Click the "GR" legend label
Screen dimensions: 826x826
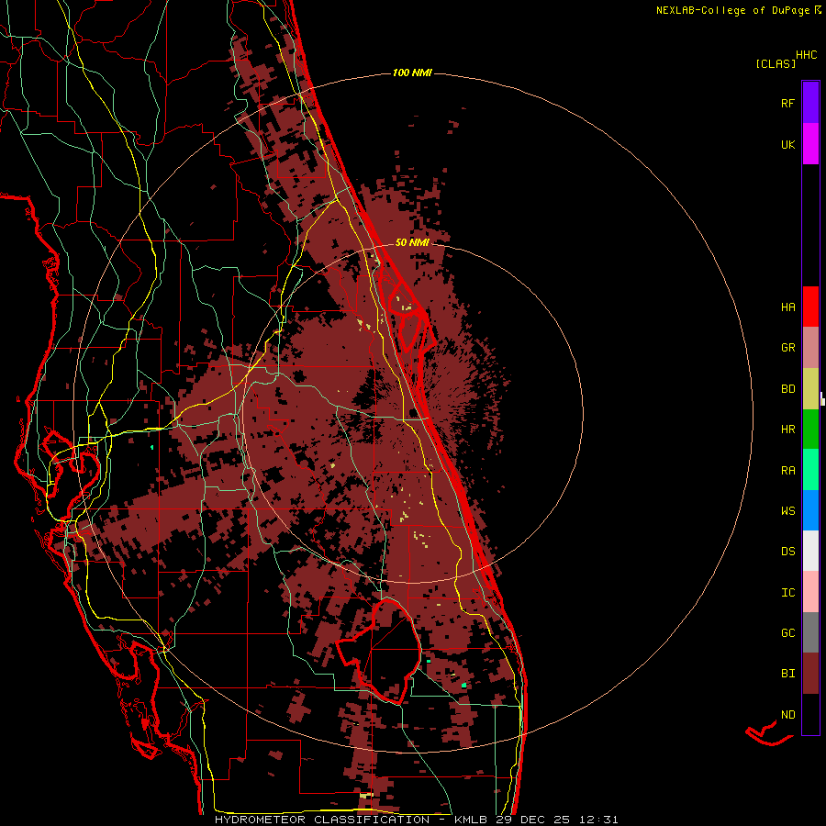787,348
